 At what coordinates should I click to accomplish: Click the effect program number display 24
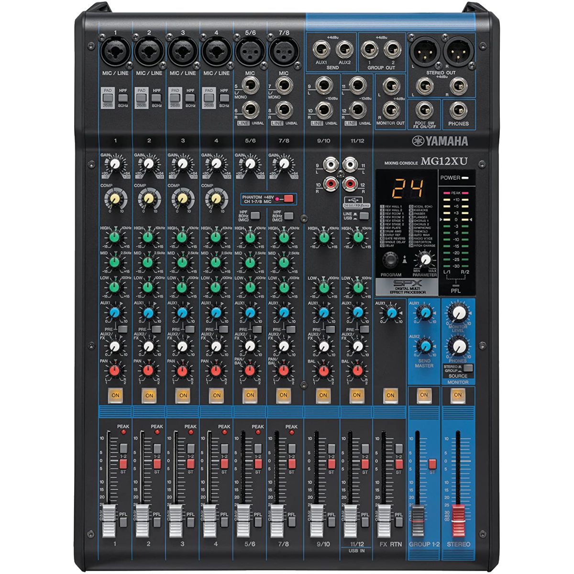[408, 189]
